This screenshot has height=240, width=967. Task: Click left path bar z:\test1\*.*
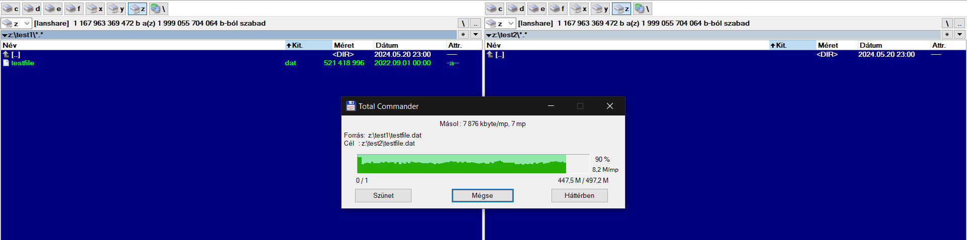(229, 35)
